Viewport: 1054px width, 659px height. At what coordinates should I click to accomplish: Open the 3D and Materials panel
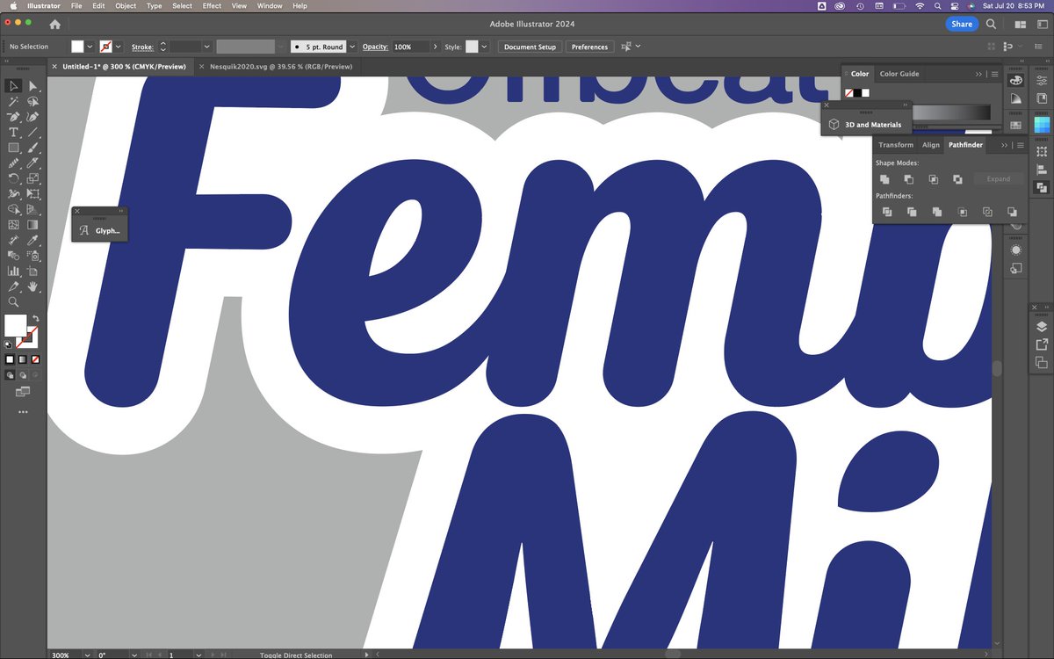(x=865, y=125)
